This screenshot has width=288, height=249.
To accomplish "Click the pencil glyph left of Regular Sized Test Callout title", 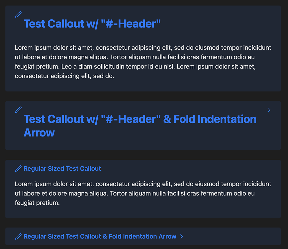I will tap(18, 168).
